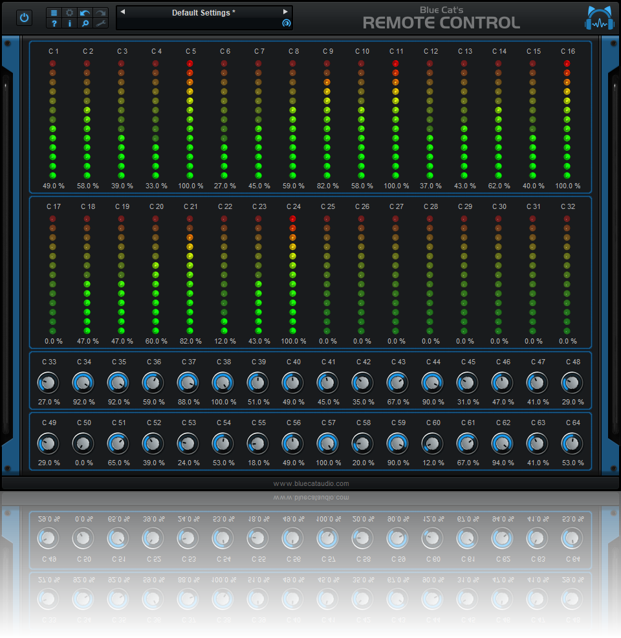Select the C 64 knob
Image resolution: width=621 pixels, height=638 pixels.
point(572,443)
